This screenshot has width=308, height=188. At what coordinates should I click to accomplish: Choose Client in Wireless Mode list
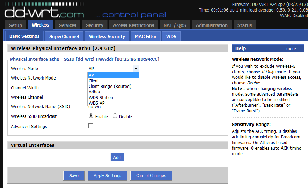113,81
